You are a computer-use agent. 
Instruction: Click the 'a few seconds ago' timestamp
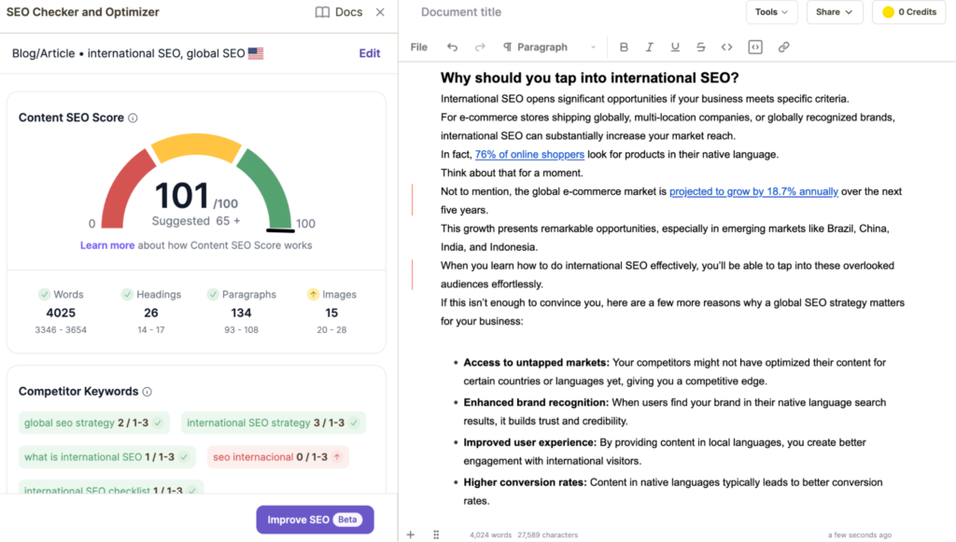coord(859,535)
